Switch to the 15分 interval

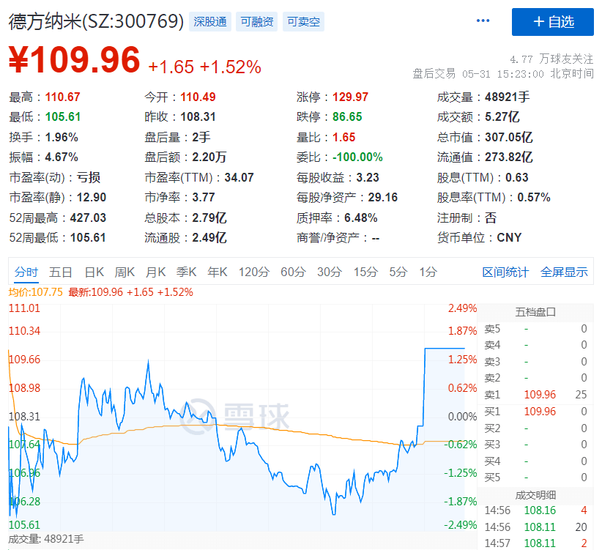(x=365, y=272)
